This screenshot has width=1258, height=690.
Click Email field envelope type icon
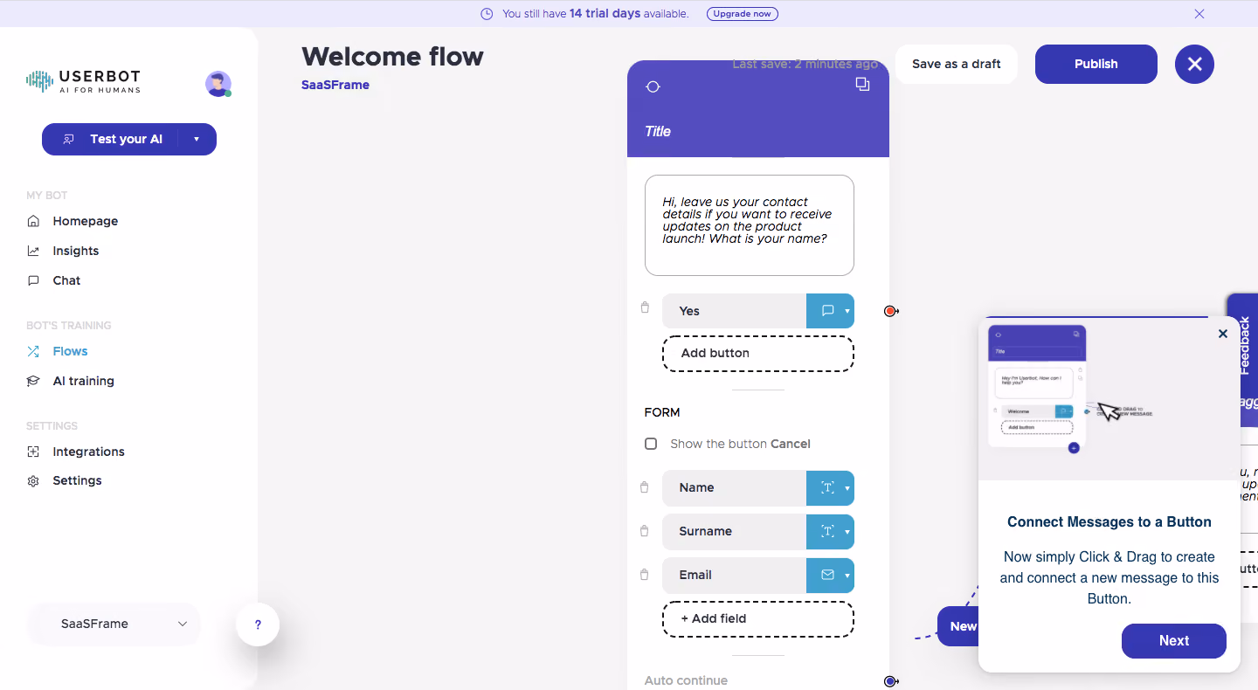827,576
